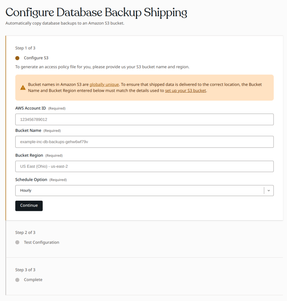
Task: Click the Complete step indicator dot
Action: (x=17, y=280)
